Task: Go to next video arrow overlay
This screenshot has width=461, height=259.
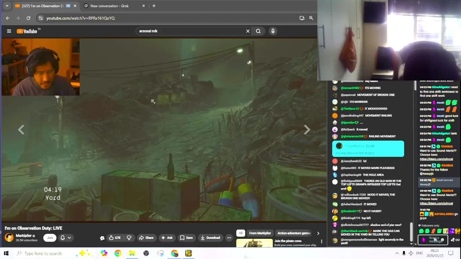Action: (x=307, y=130)
